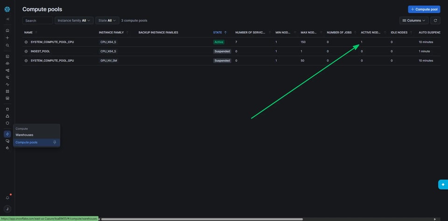The height and width of the screenshot is (221, 448).
Task: Sort by INSTANCE FAMILY column header
Action: click(111, 33)
